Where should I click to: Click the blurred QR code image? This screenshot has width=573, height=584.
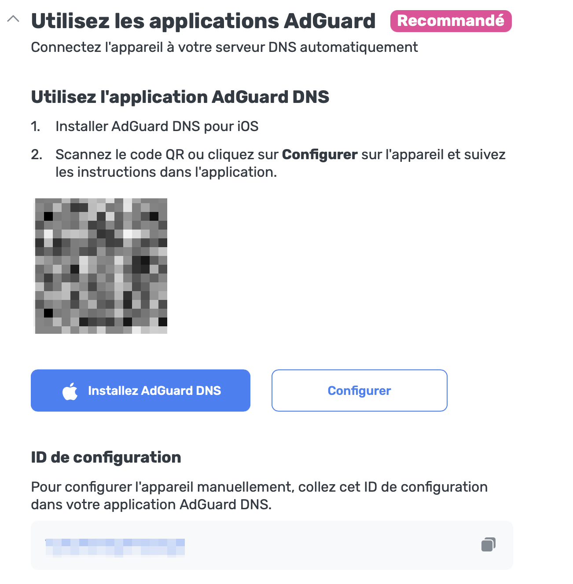pyautogui.click(x=101, y=266)
